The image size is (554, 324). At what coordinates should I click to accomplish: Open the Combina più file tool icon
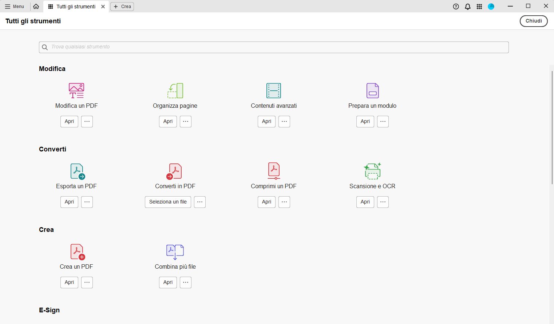[x=175, y=251]
